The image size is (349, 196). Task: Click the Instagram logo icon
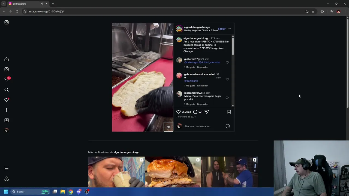(x=7, y=22)
